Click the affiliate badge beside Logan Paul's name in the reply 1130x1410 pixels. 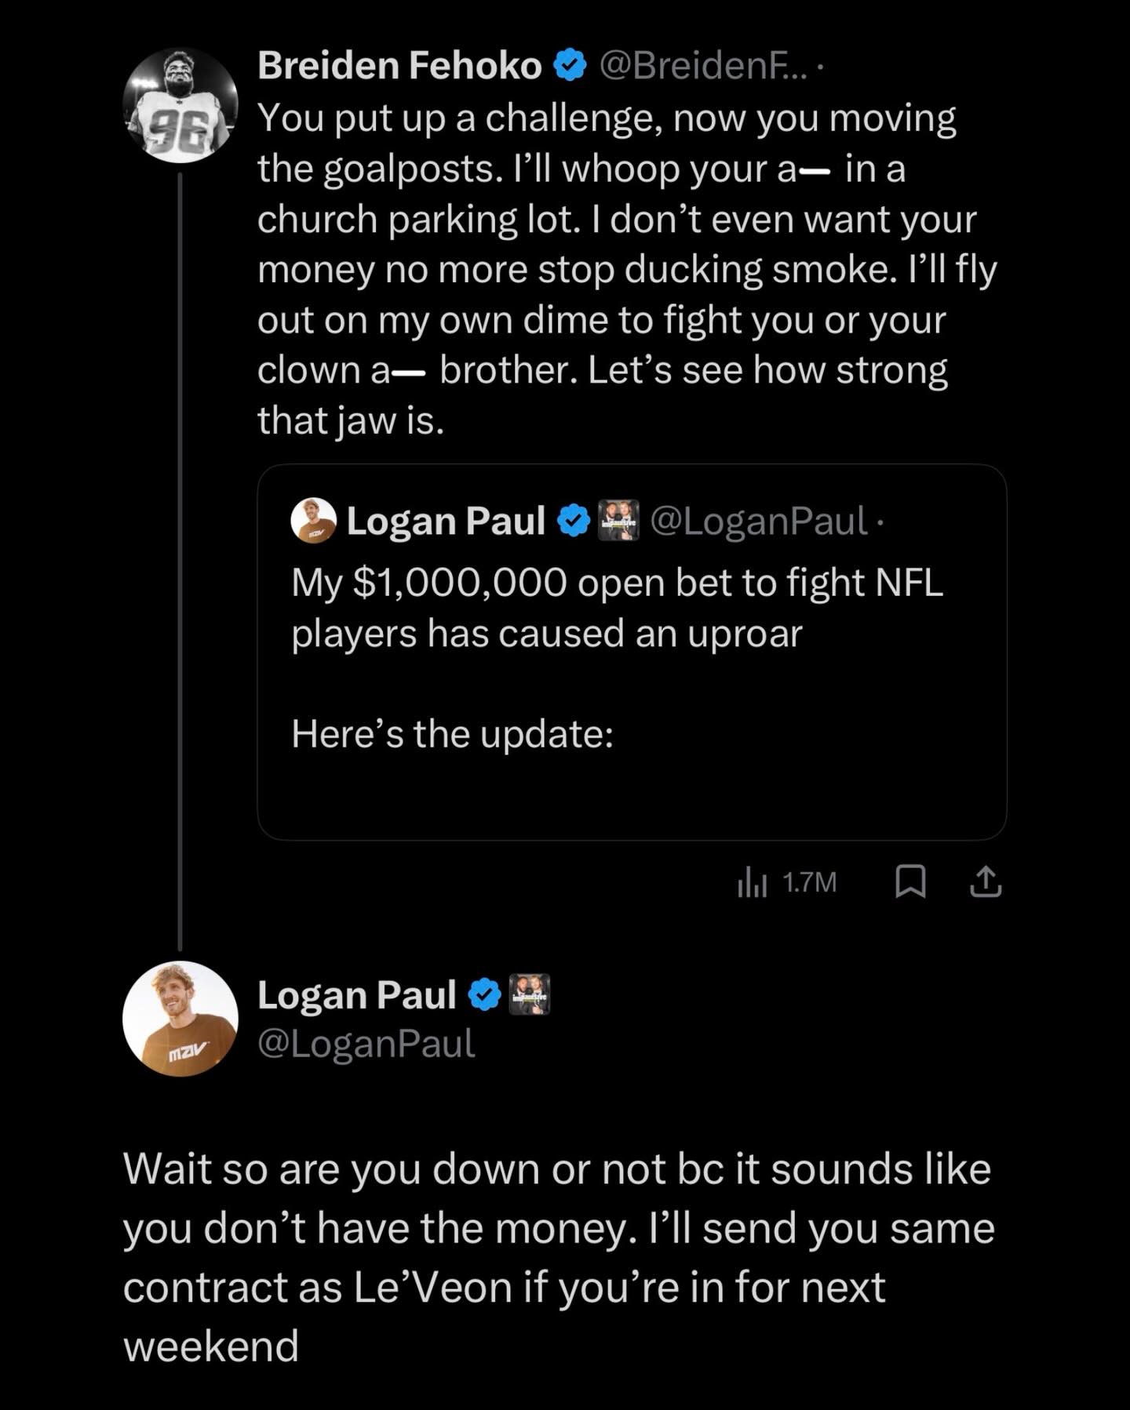point(530,994)
